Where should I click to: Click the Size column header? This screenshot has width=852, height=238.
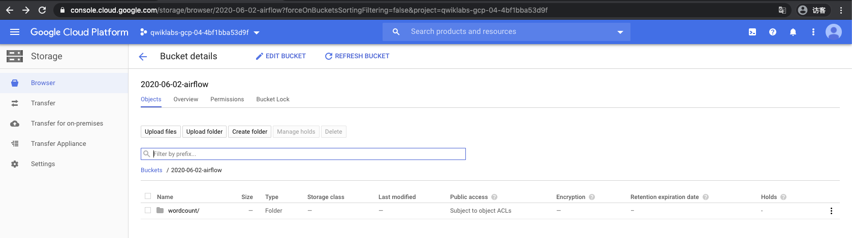click(247, 197)
